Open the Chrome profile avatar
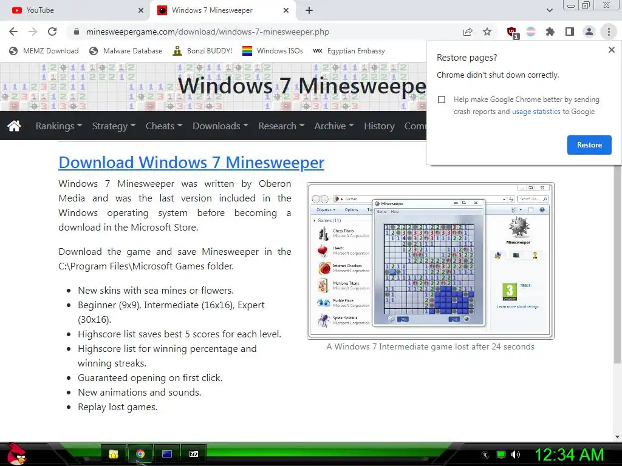This screenshot has height=466, width=622. click(589, 32)
